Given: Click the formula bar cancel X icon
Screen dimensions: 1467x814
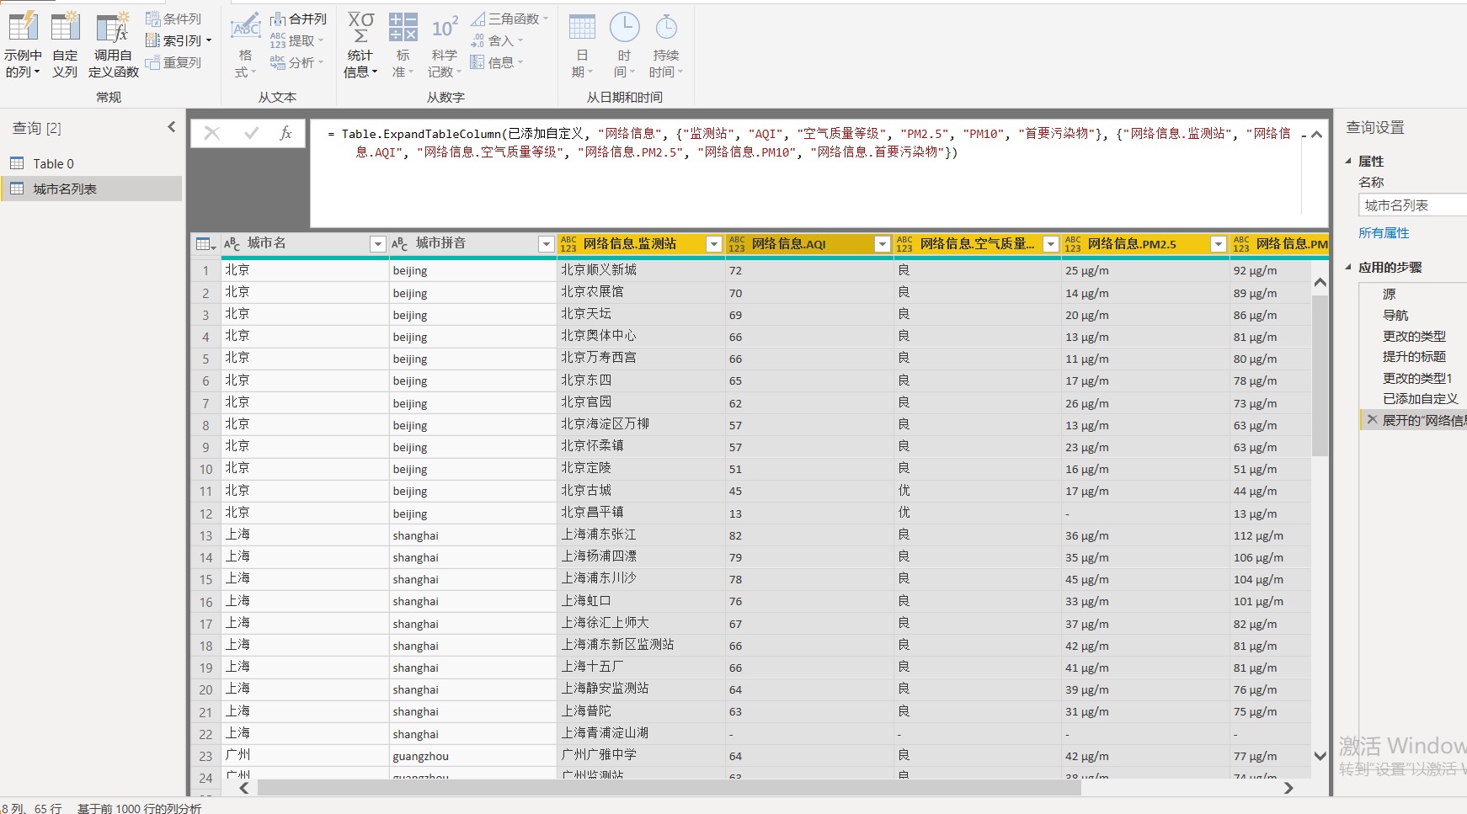Looking at the screenshot, I should click(x=212, y=133).
